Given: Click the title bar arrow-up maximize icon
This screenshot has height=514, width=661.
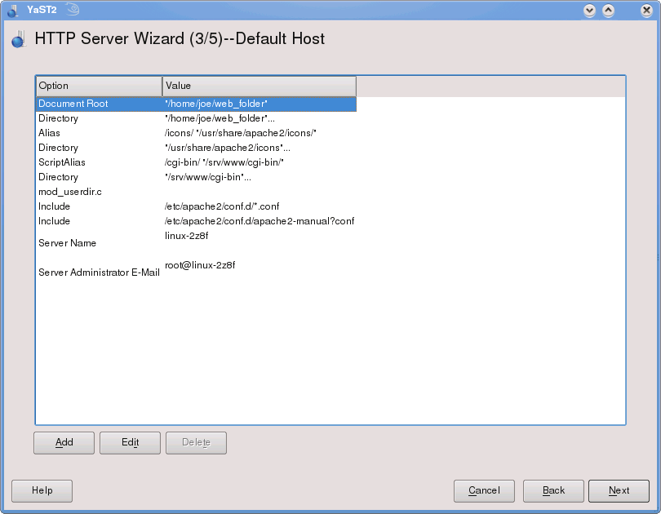Looking at the screenshot, I should 608,11.
